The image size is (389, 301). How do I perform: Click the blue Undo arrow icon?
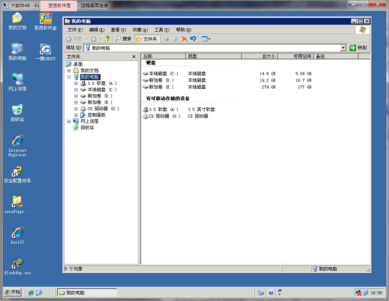pos(193,38)
